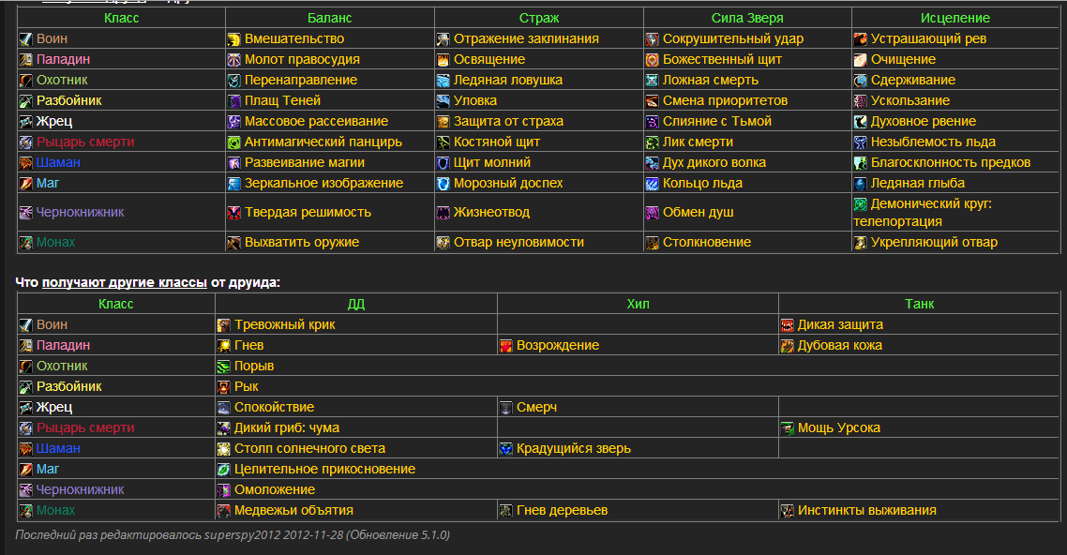The image size is (1067, 555).
Task: Click the Ледяная глыба spell icon
Action: coord(861,184)
